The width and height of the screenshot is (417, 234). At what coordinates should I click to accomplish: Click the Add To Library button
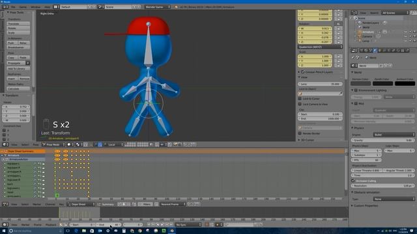[18, 68]
